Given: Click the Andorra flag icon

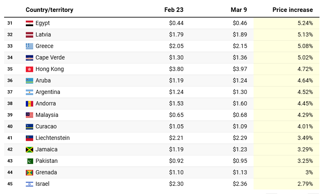Looking at the screenshot, I should [29, 104].
